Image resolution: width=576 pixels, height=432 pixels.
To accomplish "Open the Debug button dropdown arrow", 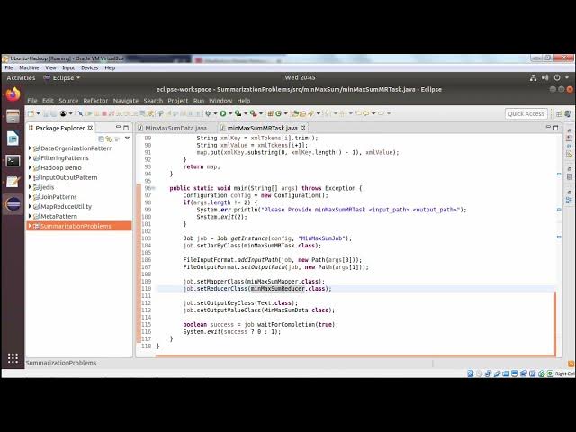I will click(215, 114).
